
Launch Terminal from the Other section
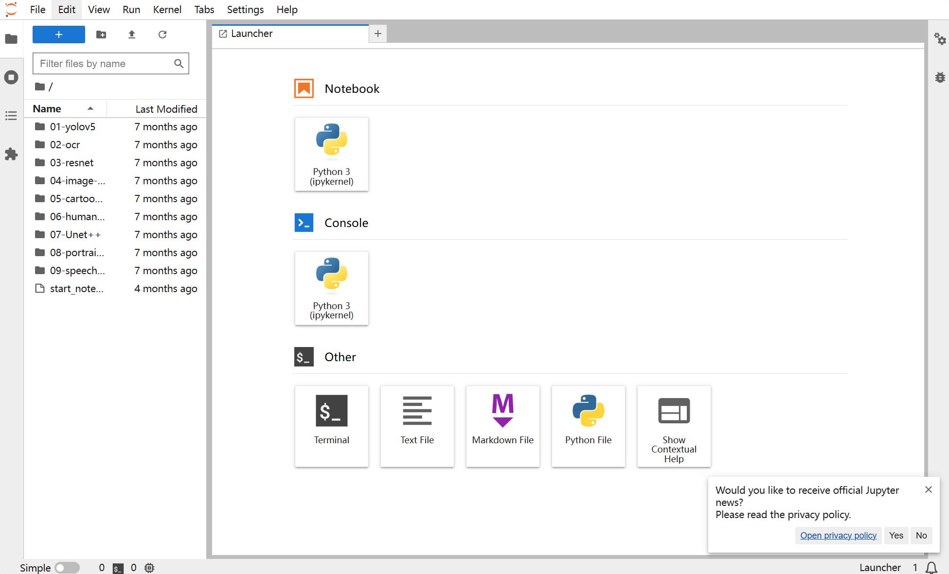pyautogui.click(x=332, y=426)
